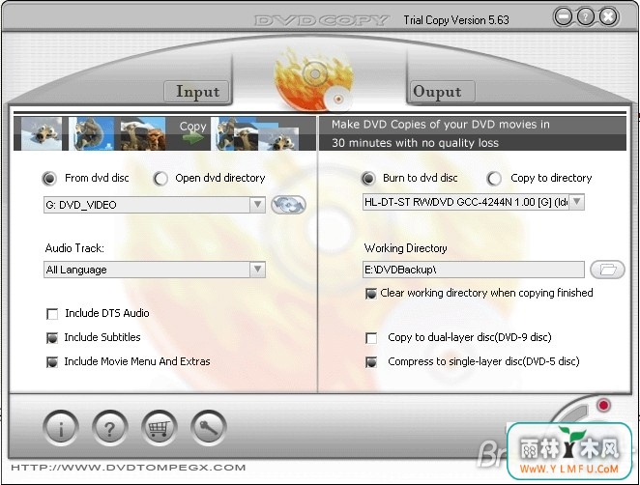Click the 'Audio Track:' label
The width and height of the screenshot is (640, 485).
(x=74, y=248)
